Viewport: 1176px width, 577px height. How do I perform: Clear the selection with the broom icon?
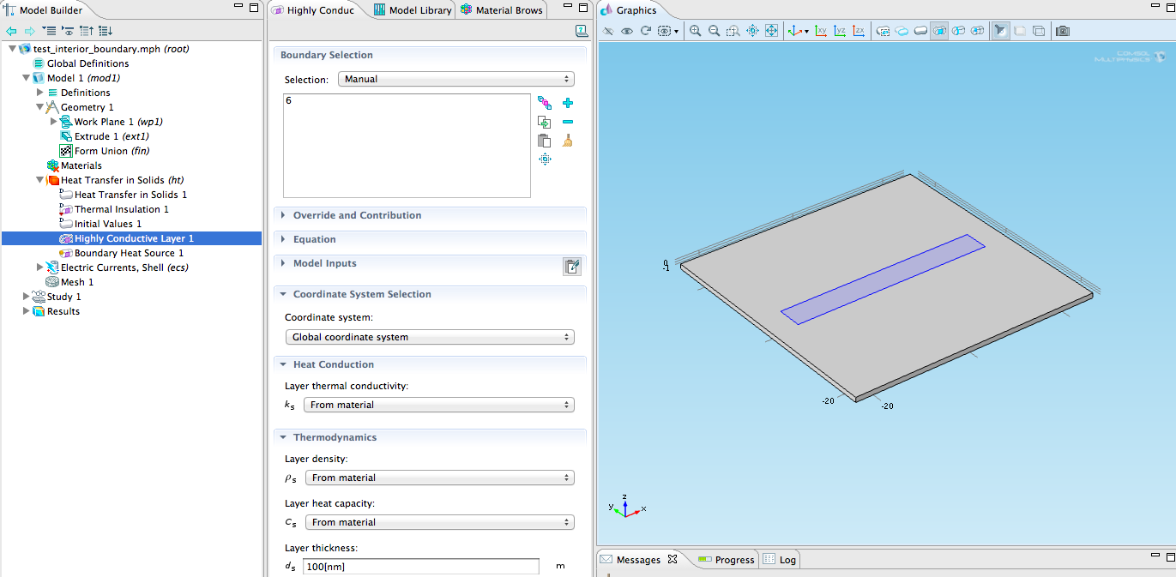click(x=567, y=141)
